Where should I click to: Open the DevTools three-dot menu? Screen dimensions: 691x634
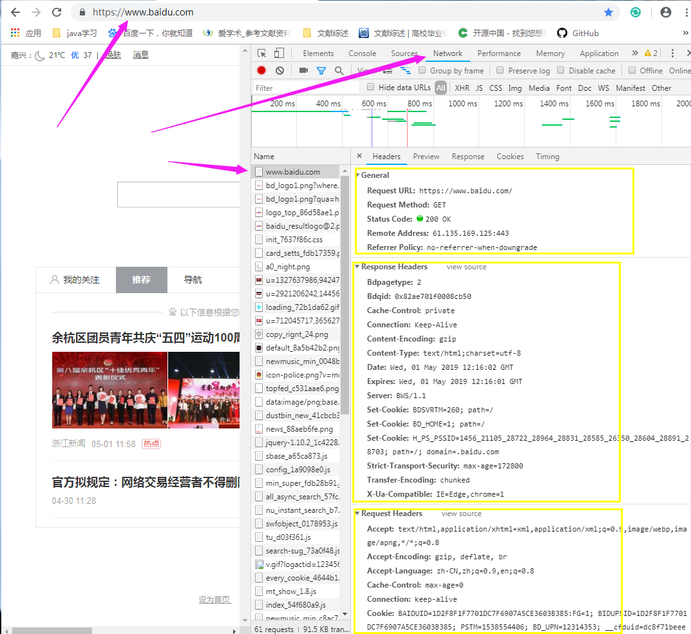click(672, 53)
